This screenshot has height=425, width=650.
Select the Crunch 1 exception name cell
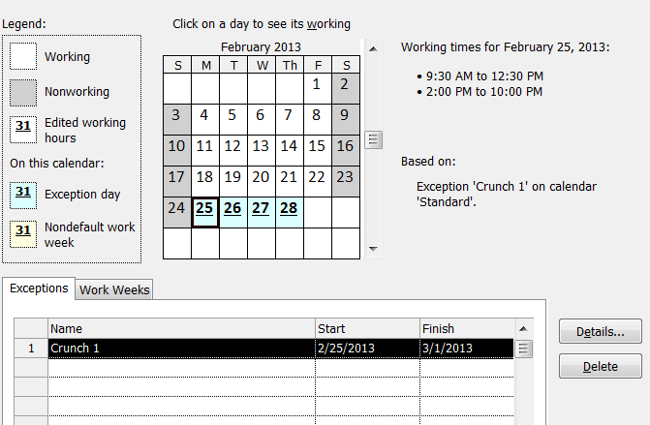coord(181,349)
